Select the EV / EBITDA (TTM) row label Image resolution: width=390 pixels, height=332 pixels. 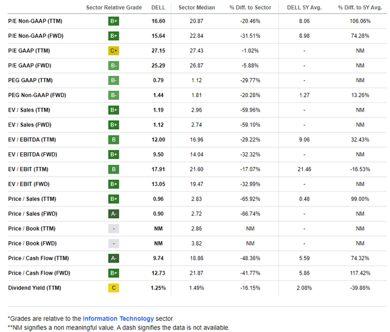(x=32, y=140)
